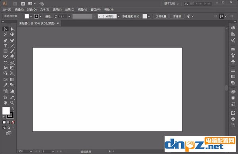Select the Pen tool
Screen dimensions: 238x154
(x=5, y=40)
